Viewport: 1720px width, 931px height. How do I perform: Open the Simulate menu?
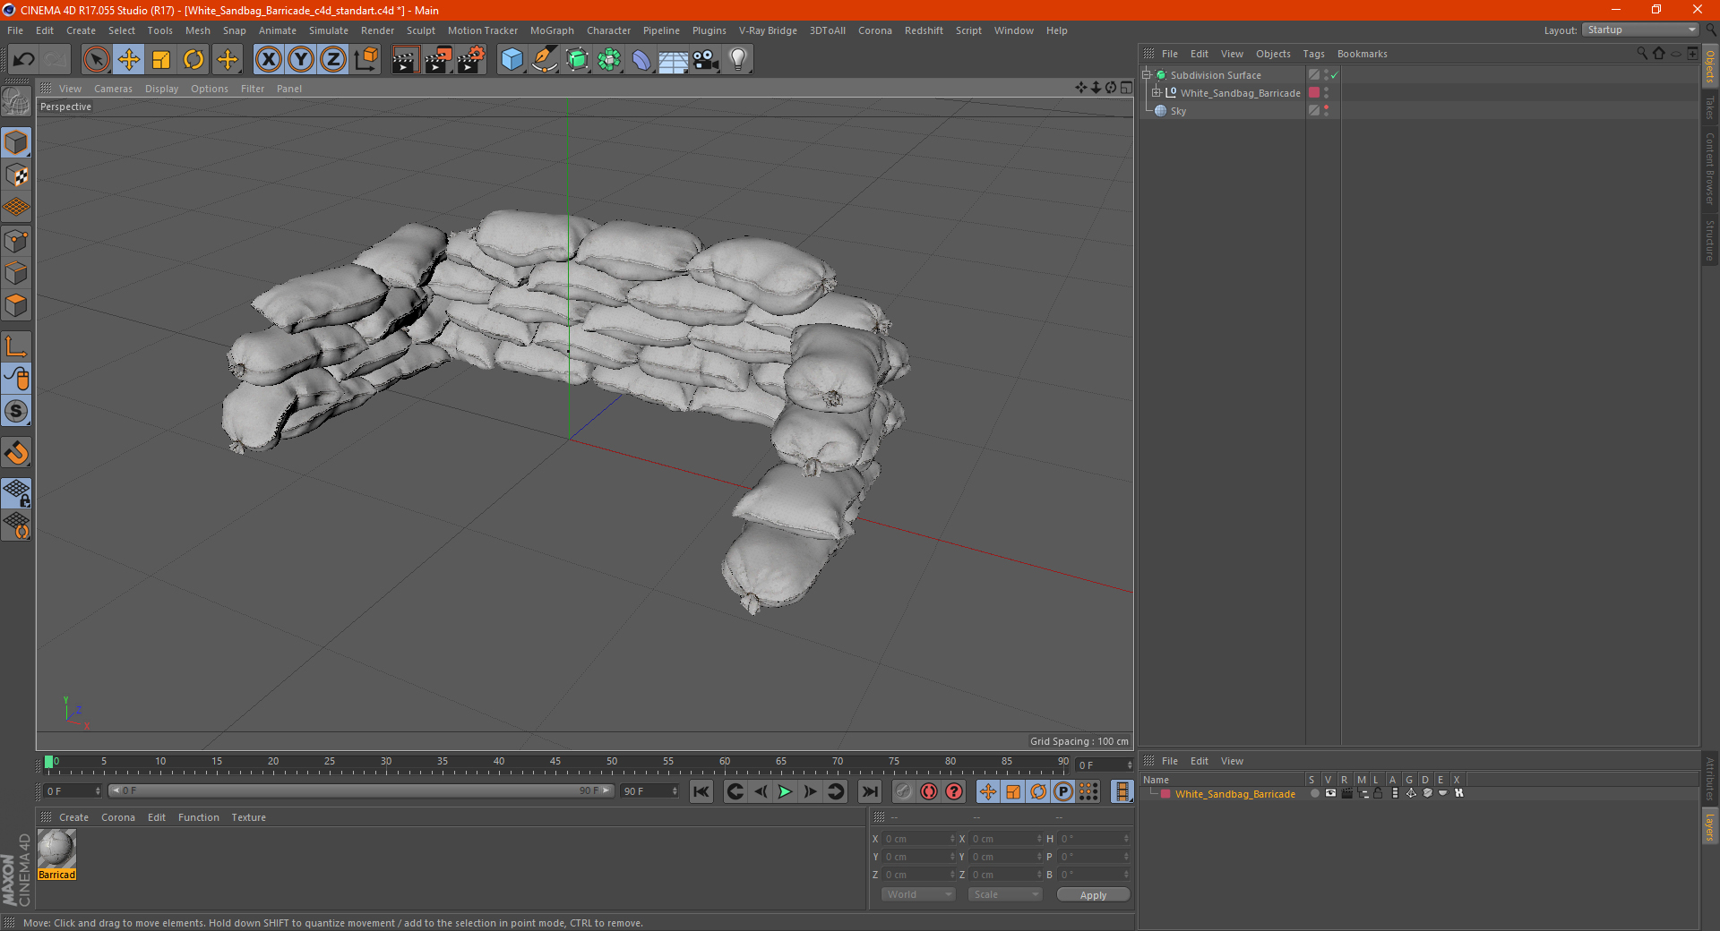329,30
